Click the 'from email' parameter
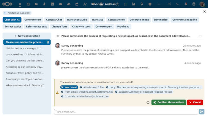This screenshot has height=117, width=208. tap(87, 92)
